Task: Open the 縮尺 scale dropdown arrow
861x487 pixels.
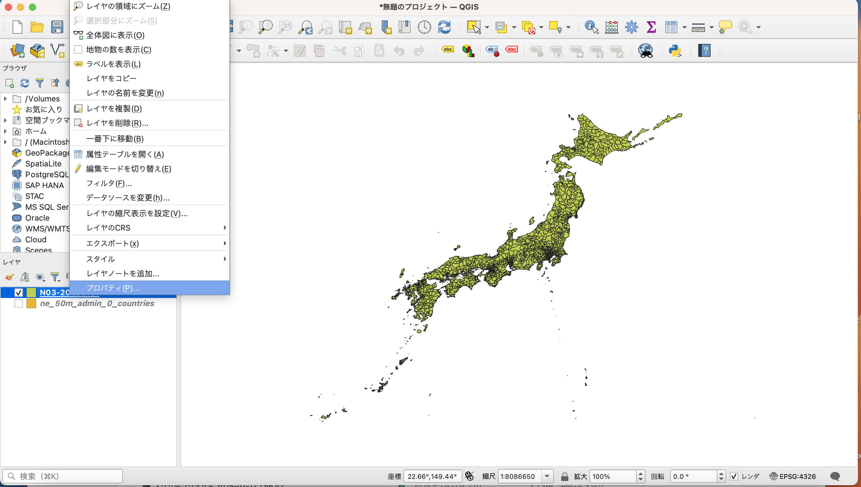Action: point(547,476)
